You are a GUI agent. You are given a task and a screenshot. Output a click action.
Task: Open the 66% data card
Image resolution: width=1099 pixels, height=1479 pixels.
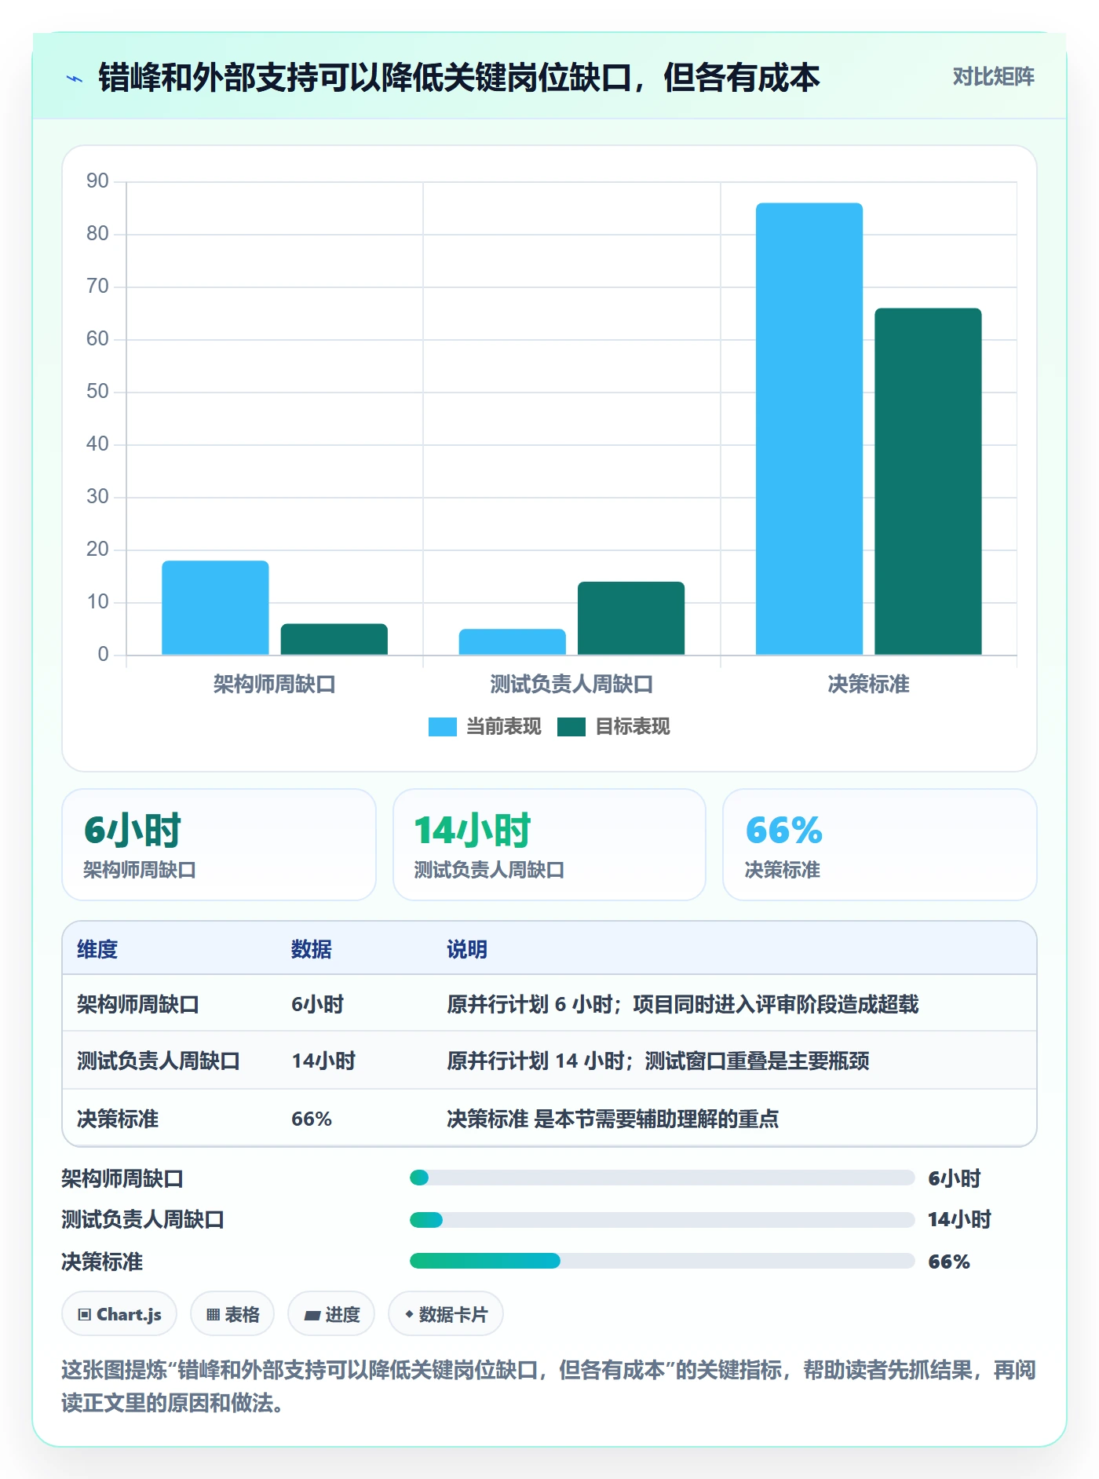tap(880, 845)
